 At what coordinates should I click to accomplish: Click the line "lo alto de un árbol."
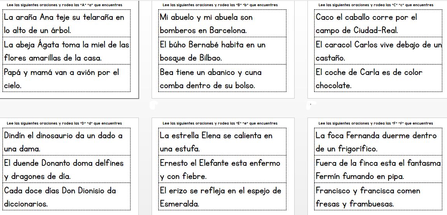click(37, 31)
